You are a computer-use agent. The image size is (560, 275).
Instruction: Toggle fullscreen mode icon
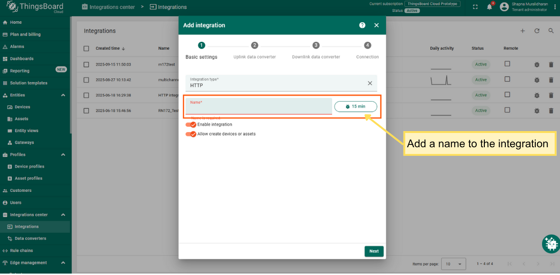(x=475, y=7)
